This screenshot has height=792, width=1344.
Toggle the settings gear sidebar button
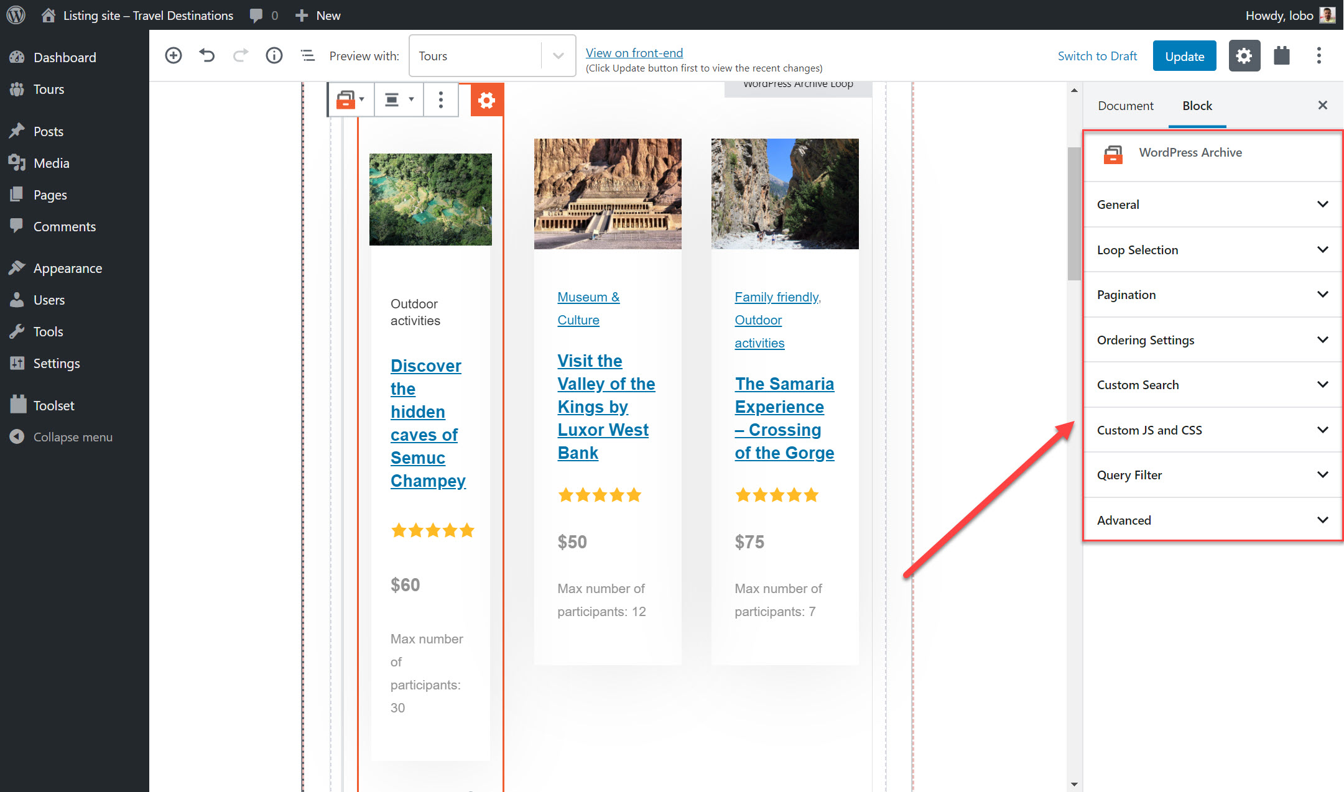click(x=1244, y=56)
